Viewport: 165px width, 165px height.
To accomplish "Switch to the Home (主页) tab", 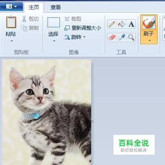I will tap(34, 7).
